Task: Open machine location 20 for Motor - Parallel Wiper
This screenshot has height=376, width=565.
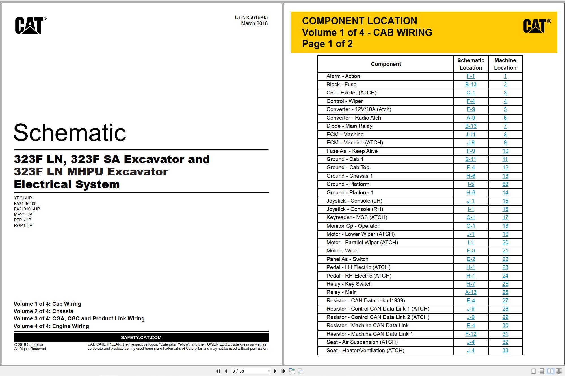Action: 505,243
